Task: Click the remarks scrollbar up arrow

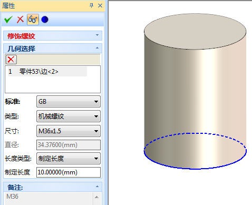Action: (x=96, y=197)
